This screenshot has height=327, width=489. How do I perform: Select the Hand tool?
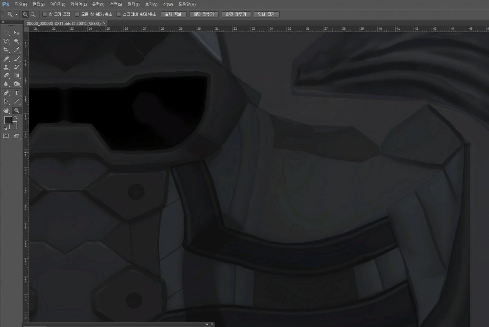point(6,110)
